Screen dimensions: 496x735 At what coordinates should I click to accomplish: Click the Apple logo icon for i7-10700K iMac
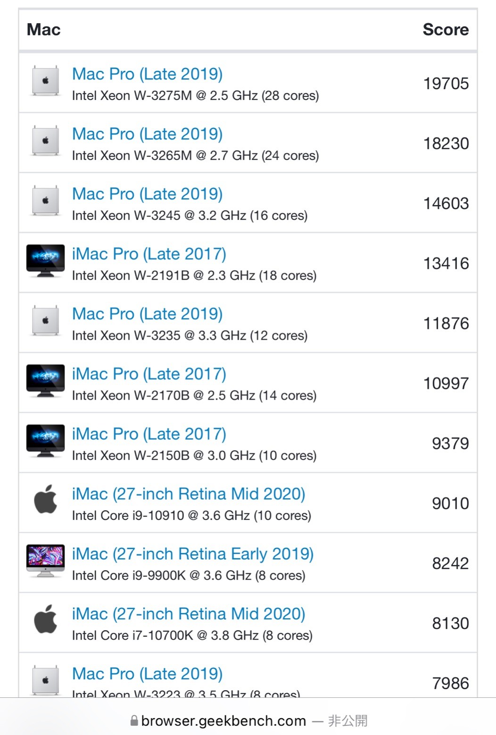click(46, 619)
